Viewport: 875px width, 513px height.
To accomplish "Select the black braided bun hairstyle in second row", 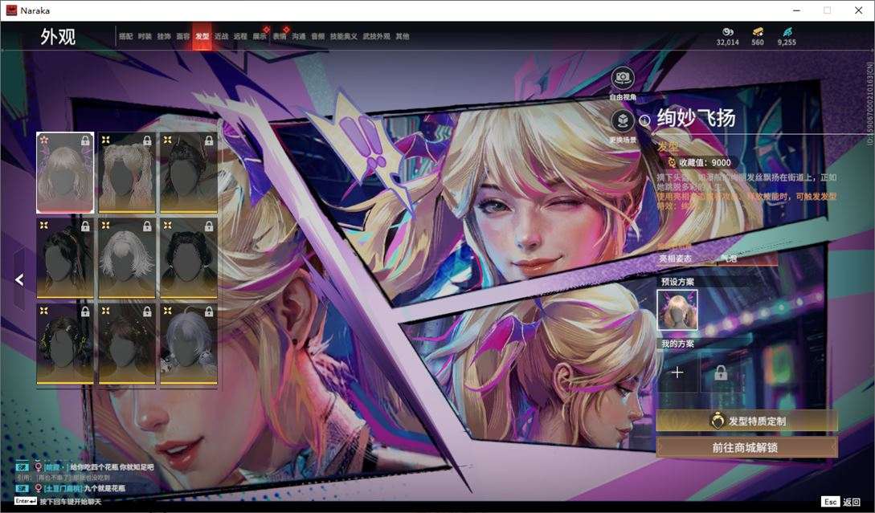I will pyautogui.click(x=189, y=258).
